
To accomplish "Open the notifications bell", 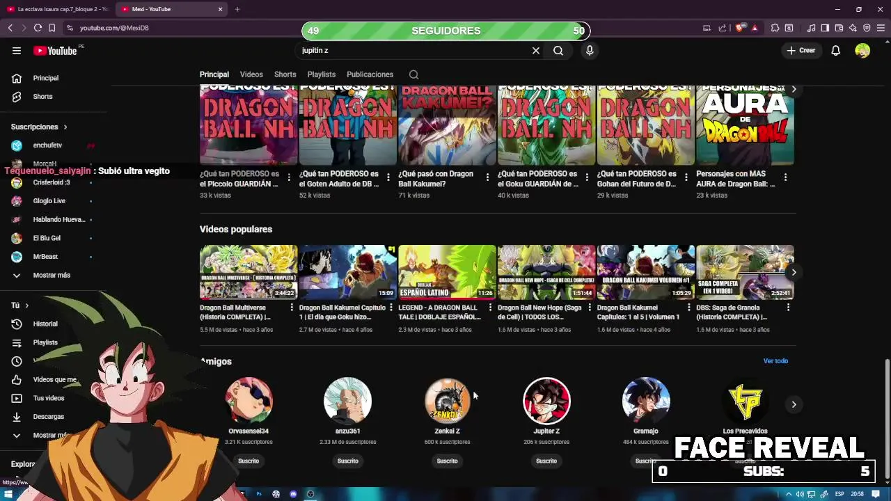I will [836, 50].
